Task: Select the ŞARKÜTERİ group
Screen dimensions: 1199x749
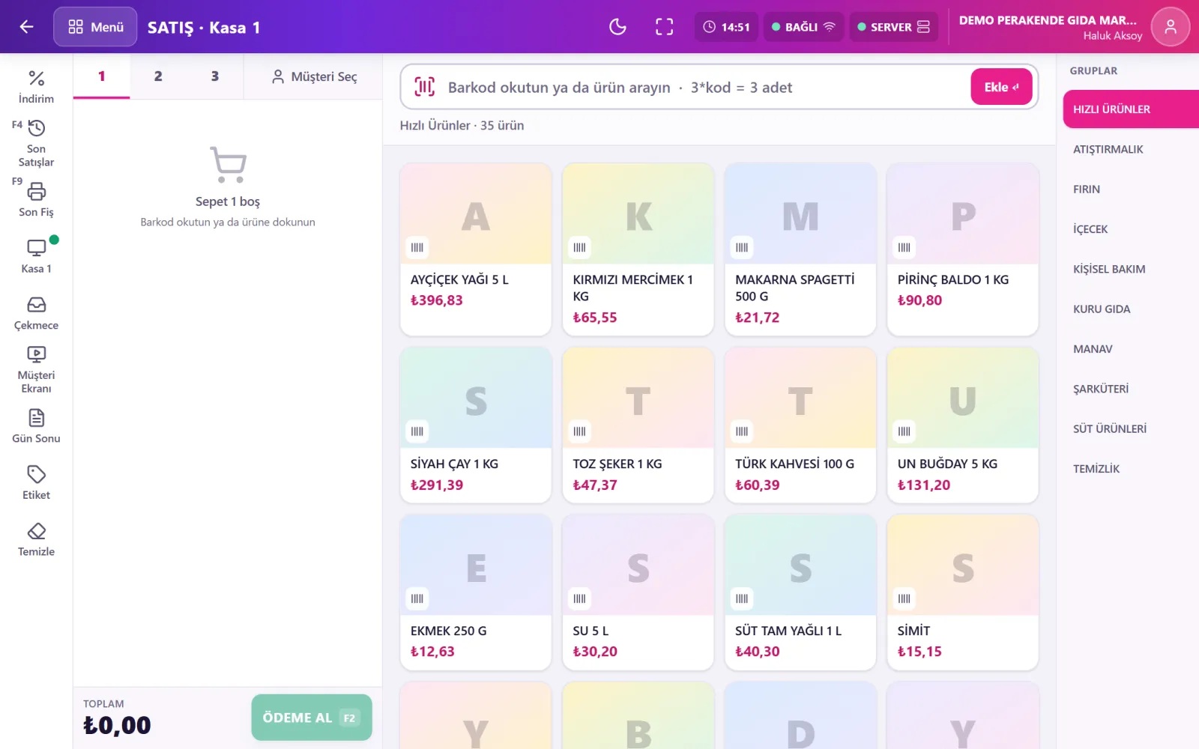Action: (x=1131, y=389)
